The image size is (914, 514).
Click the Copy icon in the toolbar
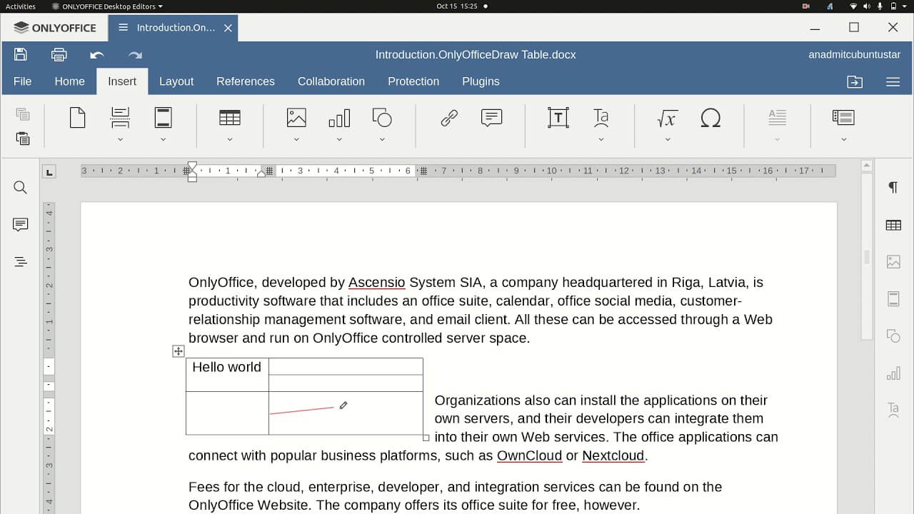point(23,114)
